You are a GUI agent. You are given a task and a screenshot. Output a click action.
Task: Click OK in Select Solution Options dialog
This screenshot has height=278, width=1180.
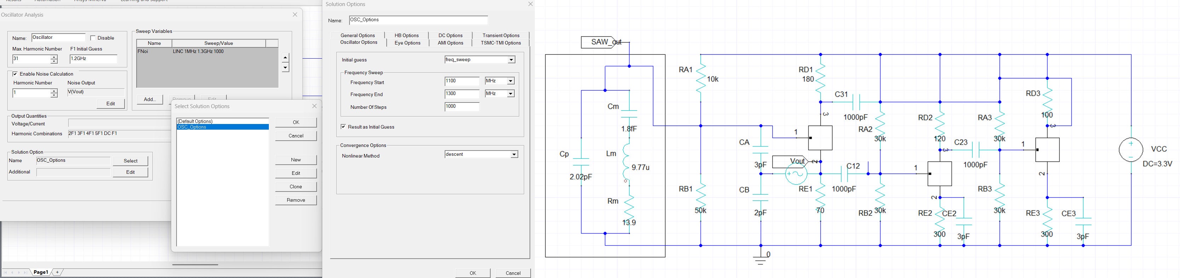pyautogui.click(x=296, y=123)
